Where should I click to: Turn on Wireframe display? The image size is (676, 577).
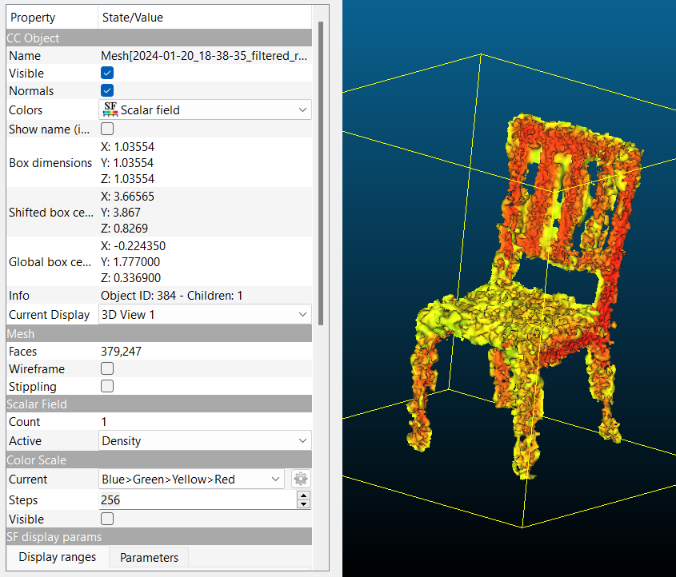point(107,368)
